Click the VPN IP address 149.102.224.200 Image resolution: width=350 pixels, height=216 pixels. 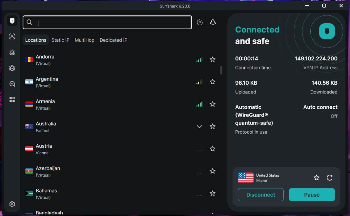(316, 58)
